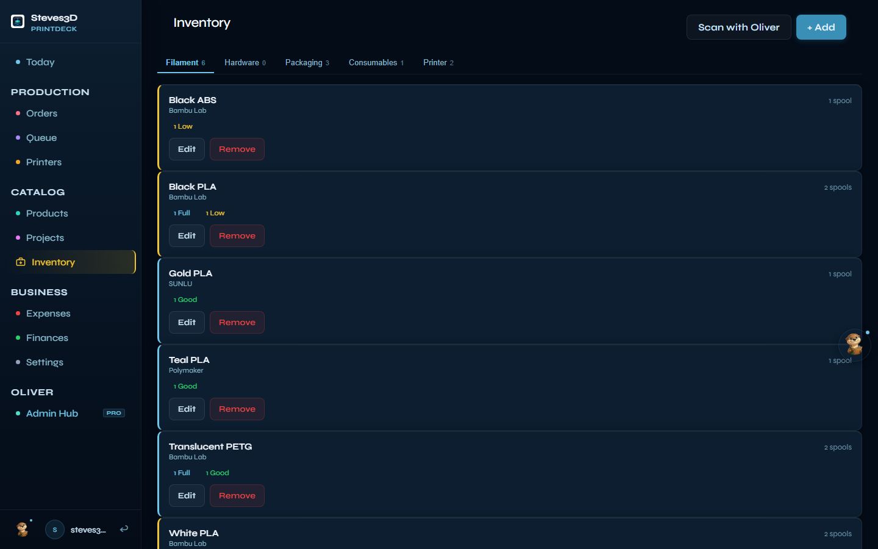Click the blue notification dot on Oliver's bubble
This screenshot has height=549, width=878.
point(868,332)
